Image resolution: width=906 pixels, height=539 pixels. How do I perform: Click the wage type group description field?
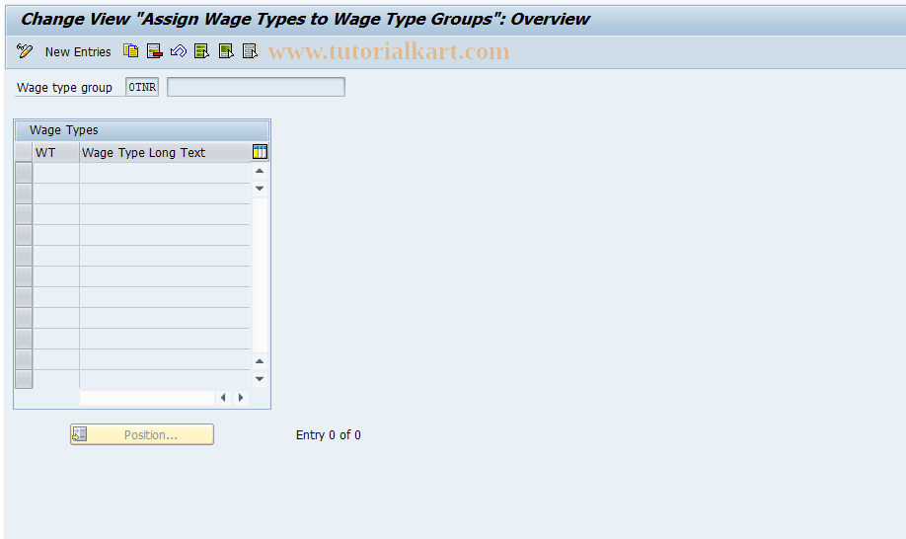(256, 87)
